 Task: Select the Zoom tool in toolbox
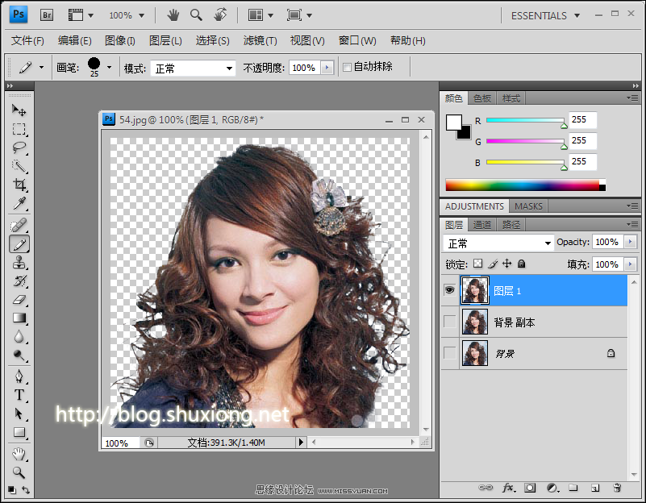tap(19, 472)
